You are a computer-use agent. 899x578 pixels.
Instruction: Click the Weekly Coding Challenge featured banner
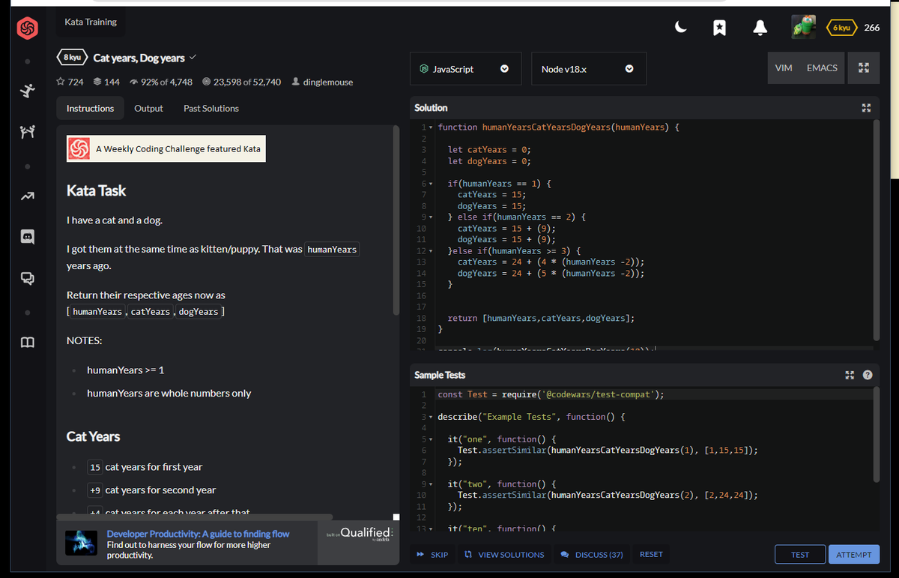166,148
